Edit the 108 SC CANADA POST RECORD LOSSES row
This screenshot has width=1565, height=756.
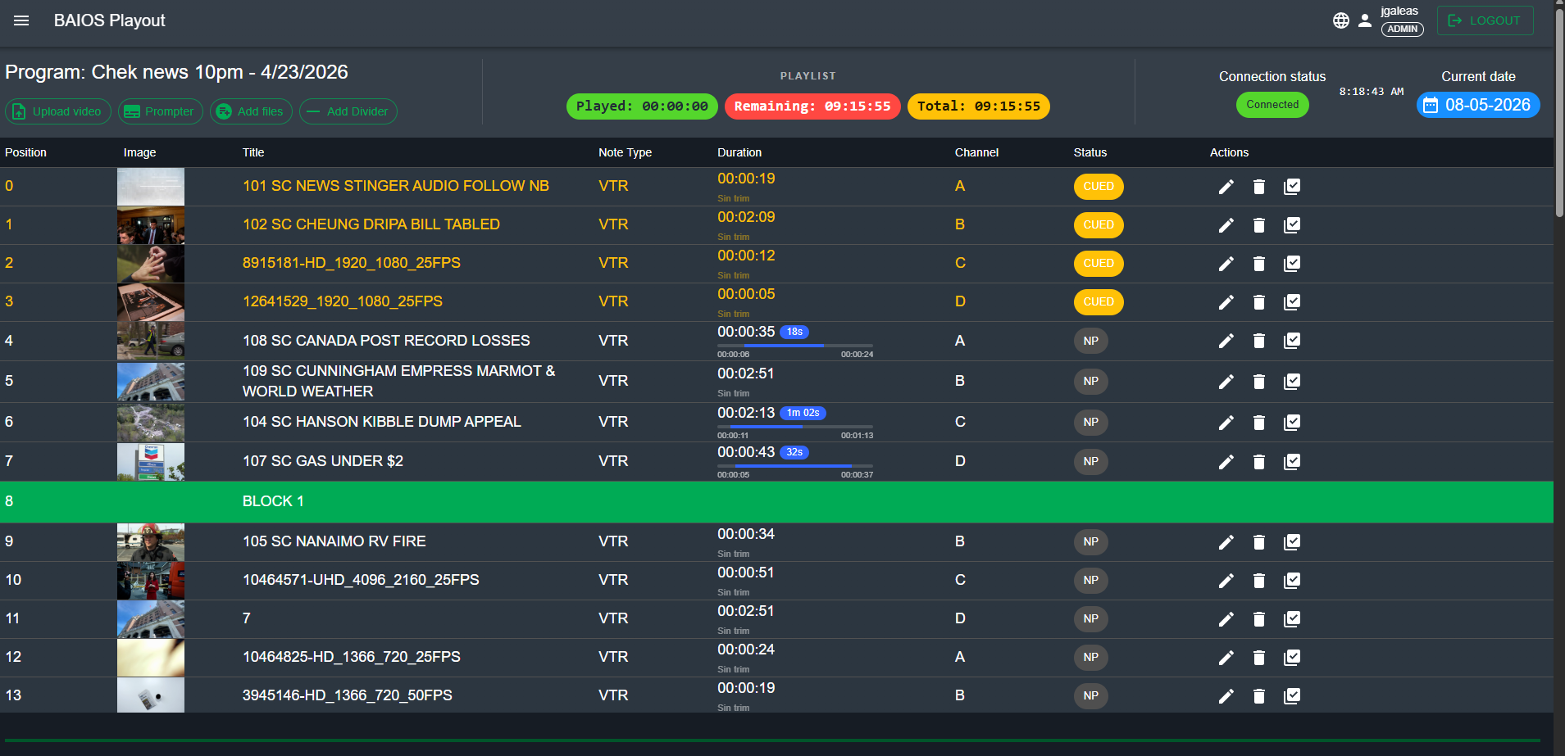pos(1226,341)
